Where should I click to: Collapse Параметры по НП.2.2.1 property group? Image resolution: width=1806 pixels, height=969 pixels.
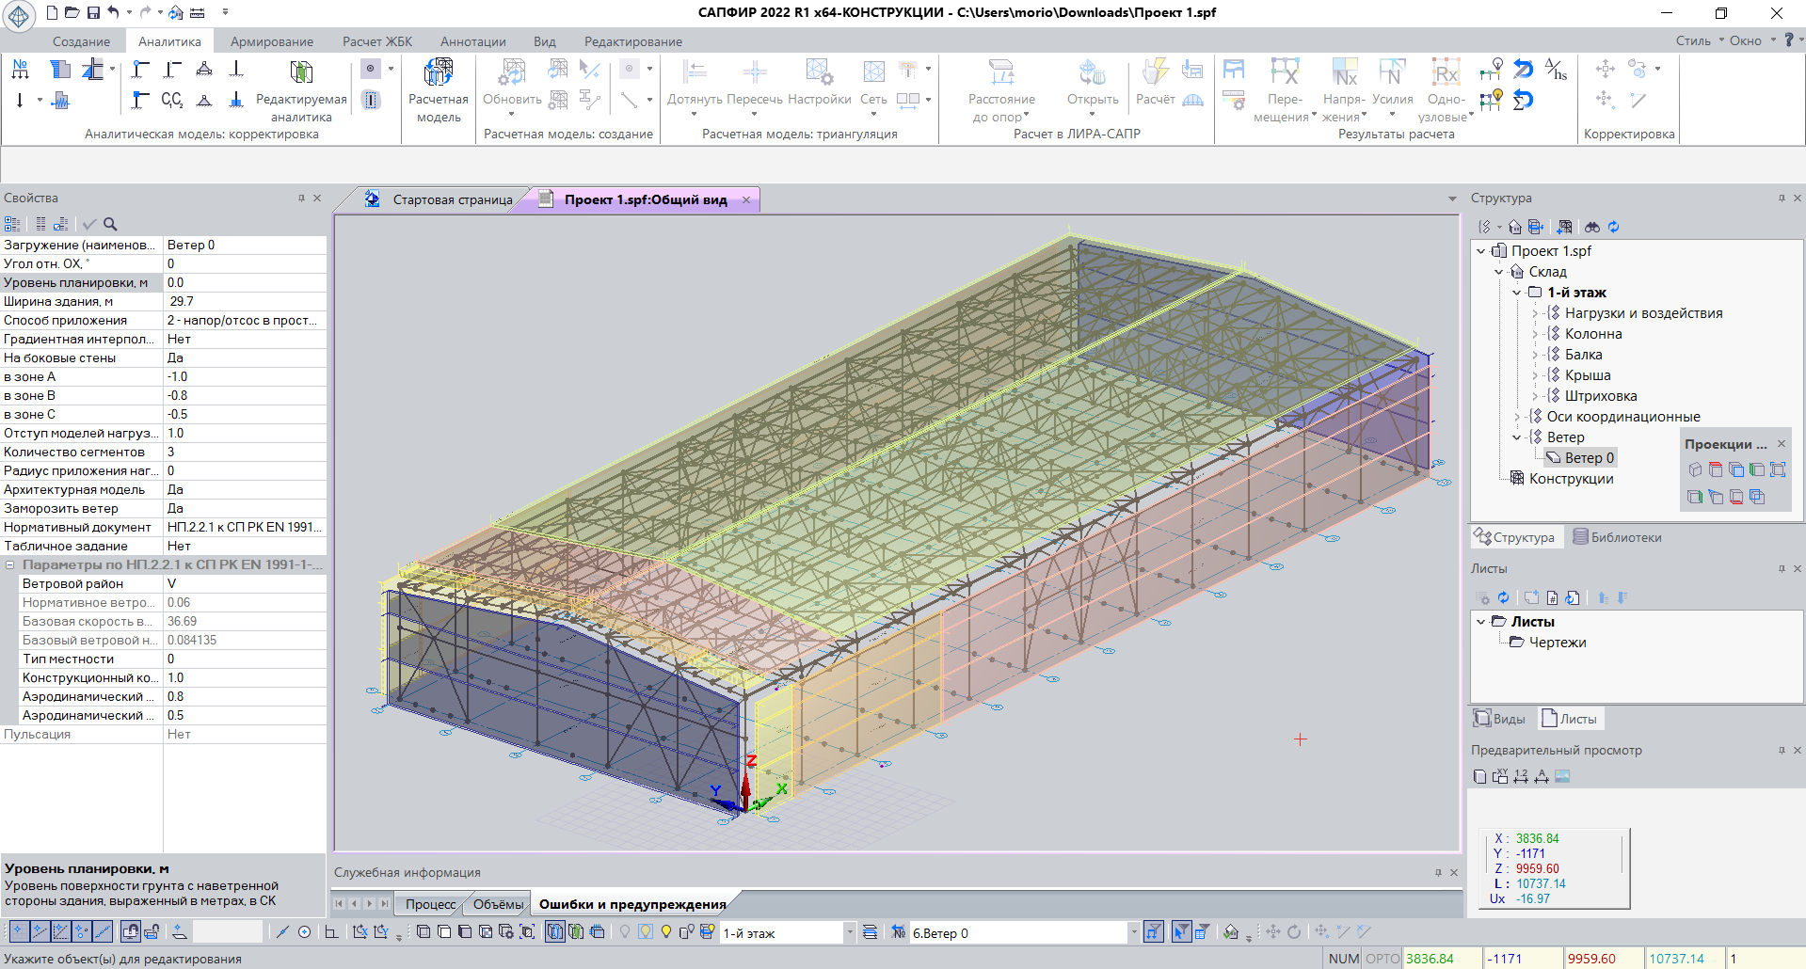pyautogui.click(x=10, y=565)
